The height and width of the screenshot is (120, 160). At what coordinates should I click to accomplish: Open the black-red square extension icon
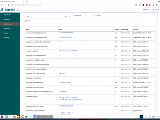click(143, 5)
